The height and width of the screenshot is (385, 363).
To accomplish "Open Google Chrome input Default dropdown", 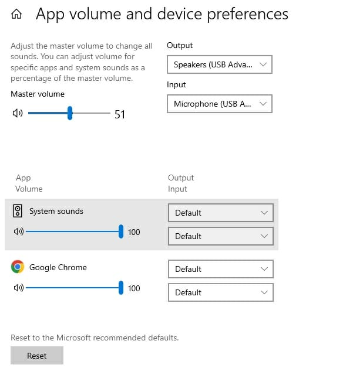I will [221, 292].
